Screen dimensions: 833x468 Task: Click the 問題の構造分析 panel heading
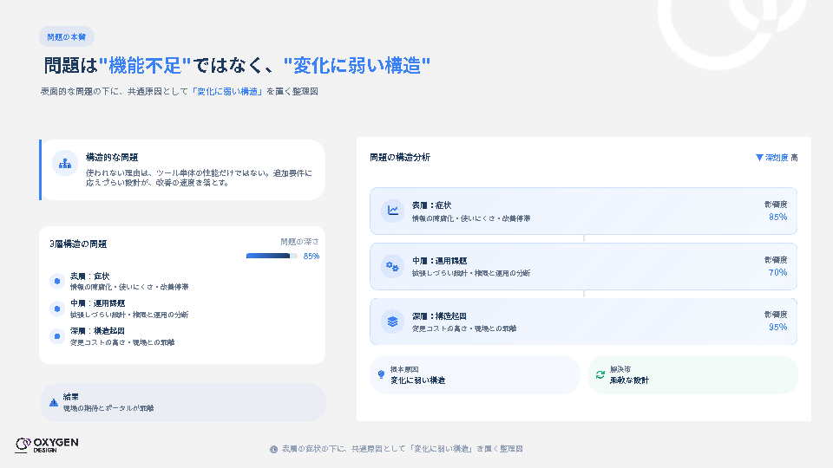400,158
